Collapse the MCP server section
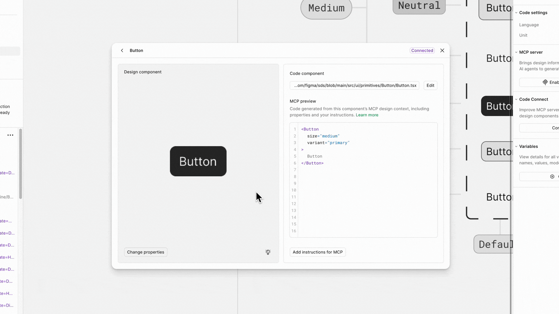 pyautogui.click(x=516, y=52)
